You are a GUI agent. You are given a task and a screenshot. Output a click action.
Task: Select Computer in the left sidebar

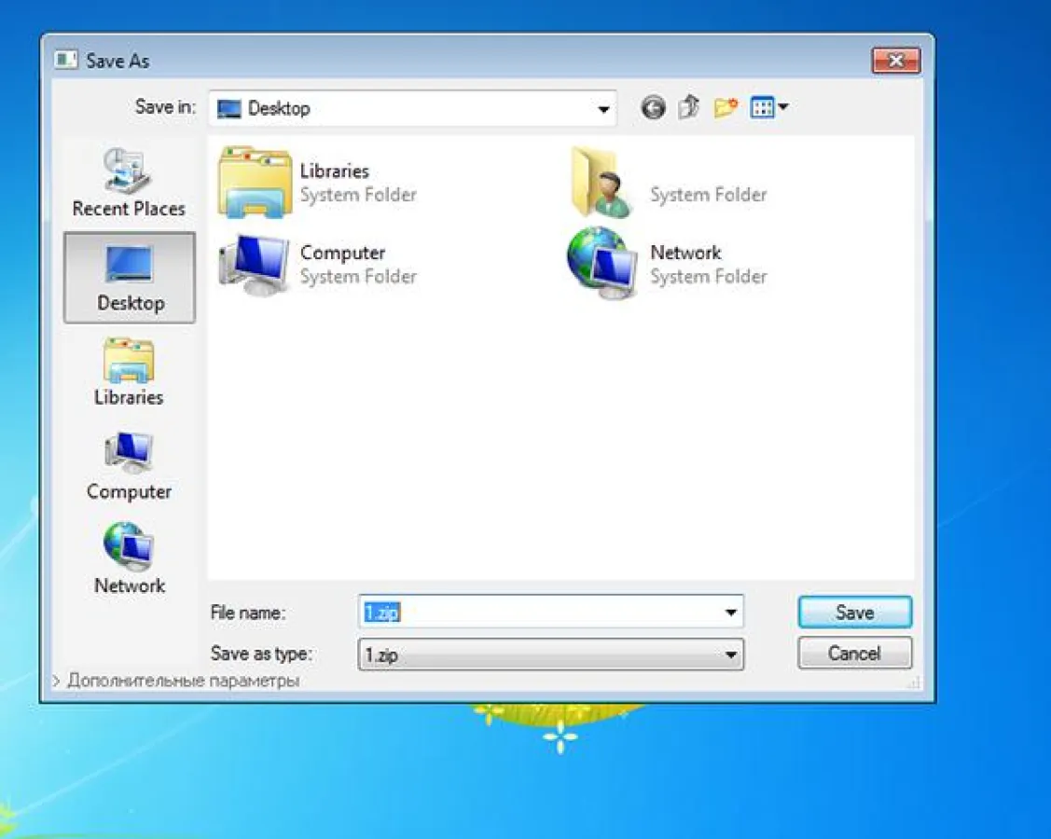point(129,467)
